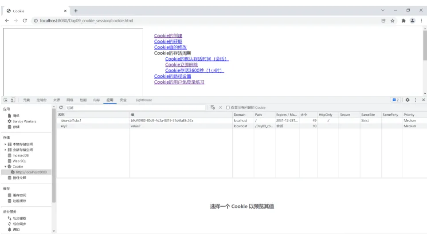Open the Cookie值的修改 link

[170, 47]
